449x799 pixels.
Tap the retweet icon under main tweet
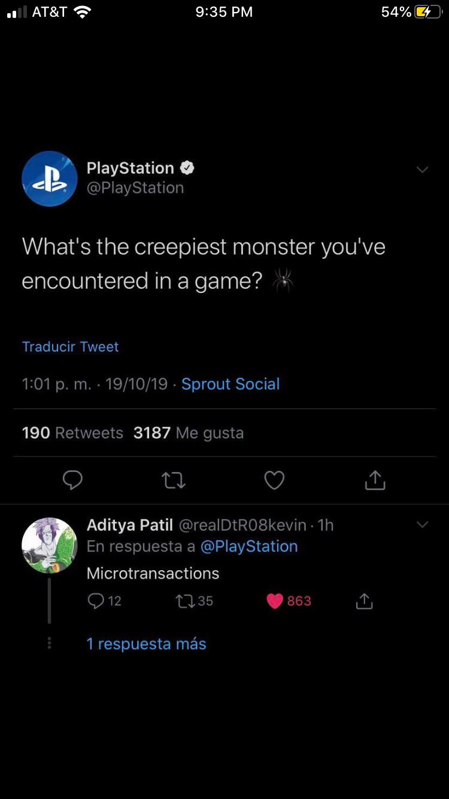(174, 480)
